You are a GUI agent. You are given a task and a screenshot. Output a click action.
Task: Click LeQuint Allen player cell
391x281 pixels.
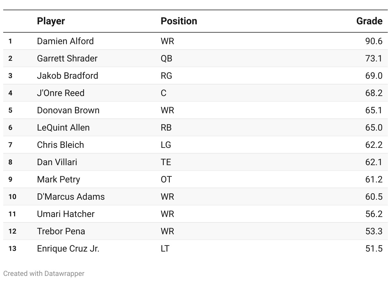pos(63,128)
